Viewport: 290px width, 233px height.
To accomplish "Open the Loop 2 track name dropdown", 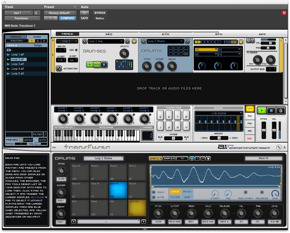I will click(67, 41).
